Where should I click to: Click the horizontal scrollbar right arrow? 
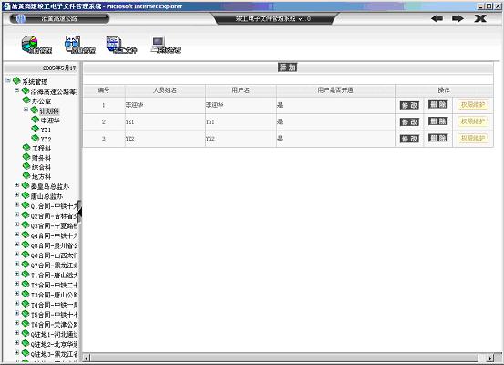coord(489,358)
